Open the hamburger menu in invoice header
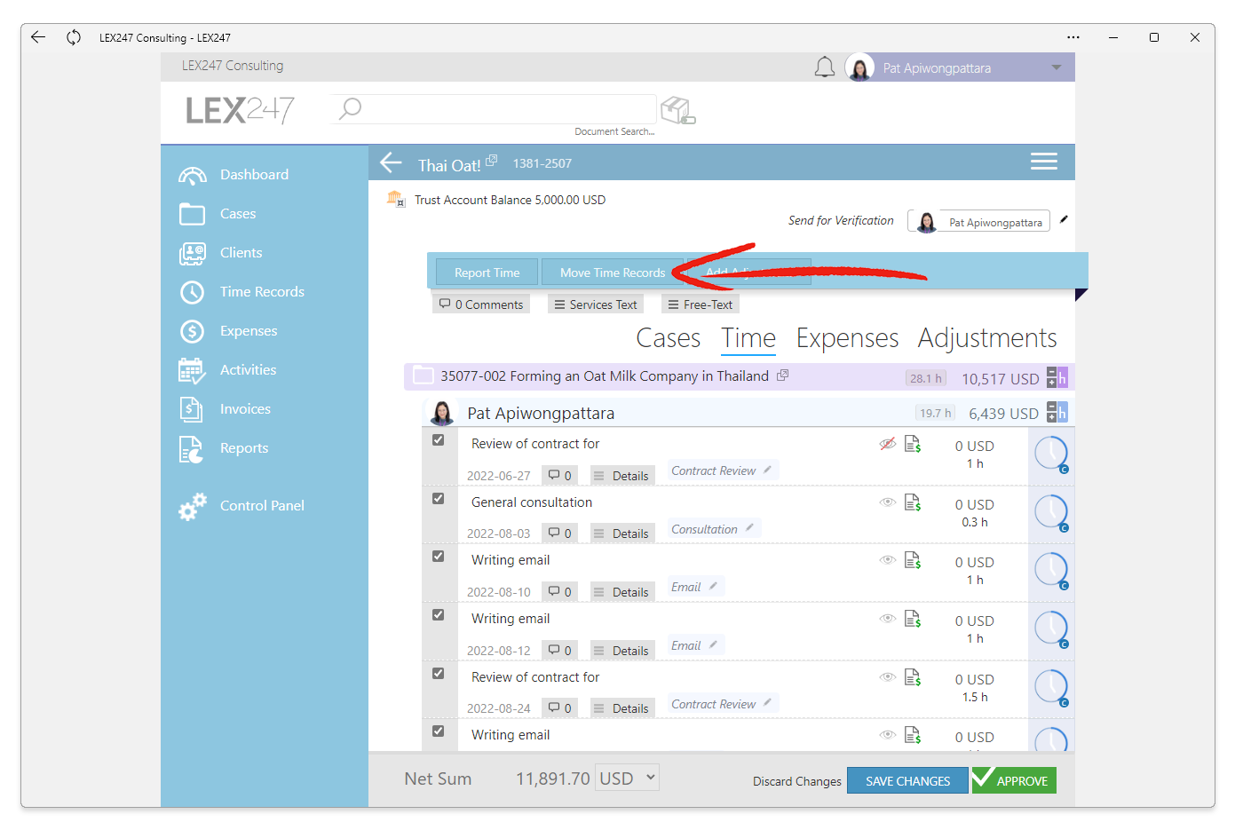Viewport: 1235px width, 830px height. 1043,162
